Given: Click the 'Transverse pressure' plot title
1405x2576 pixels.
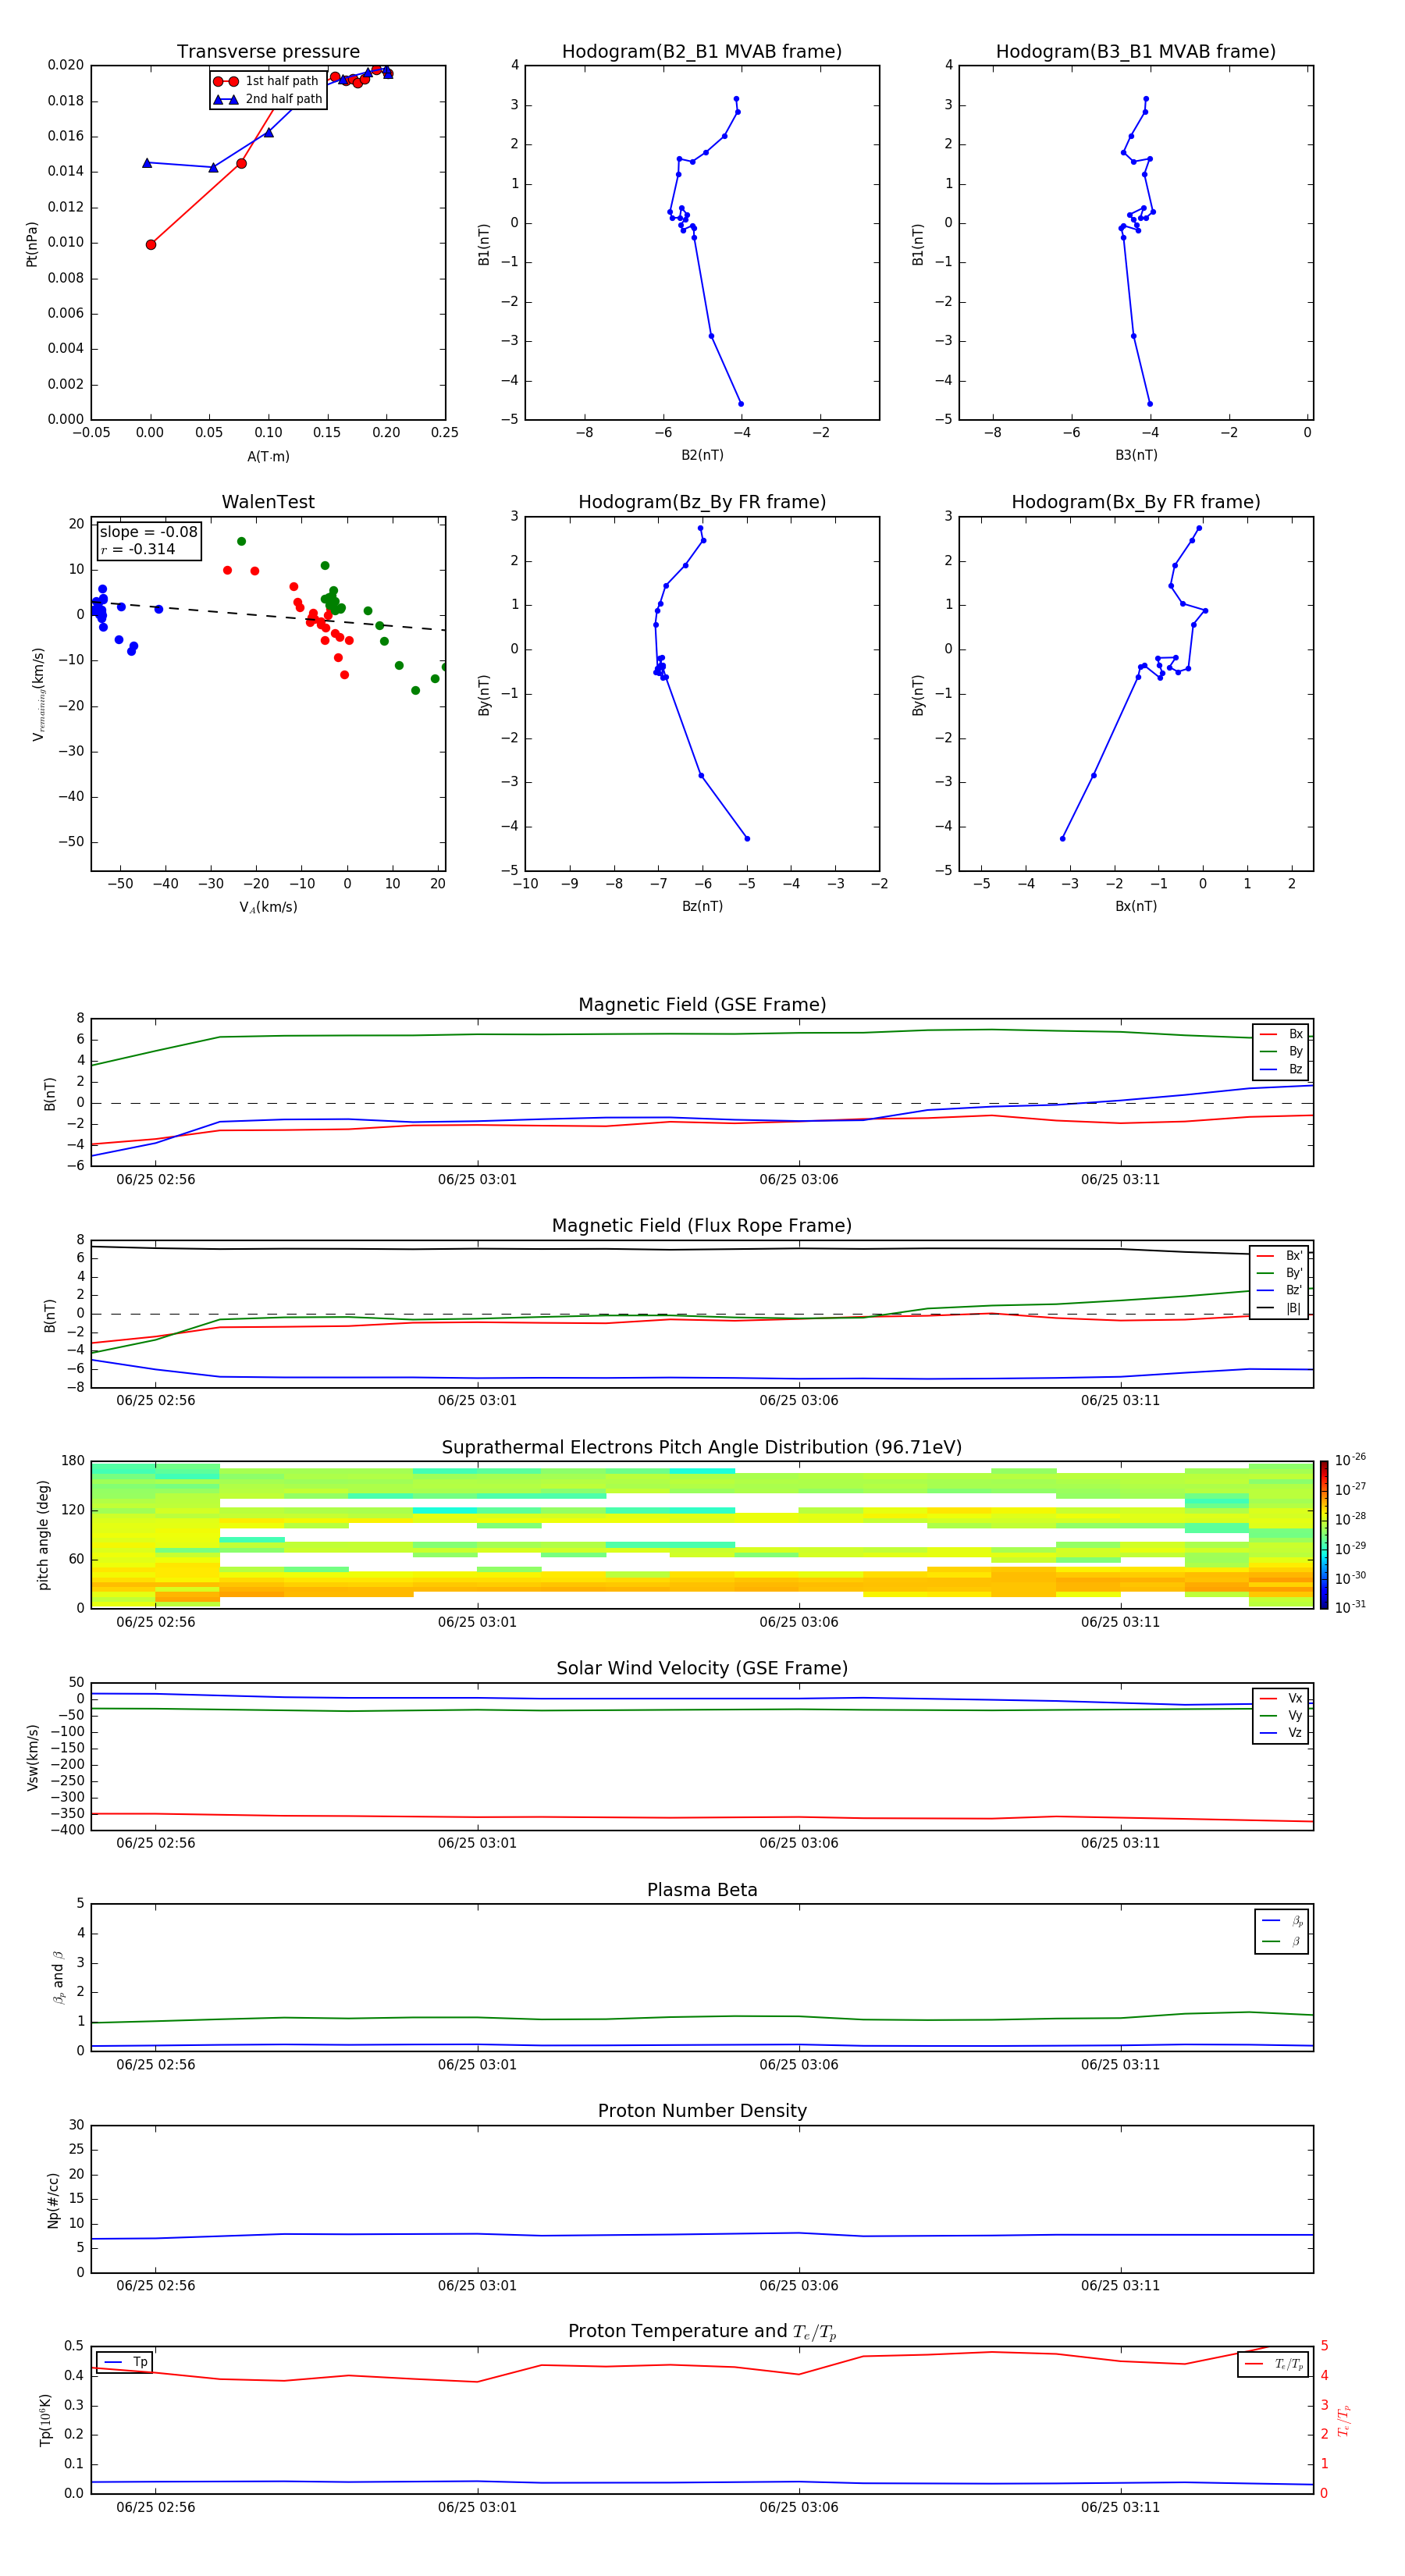Looking at the screenshot, I should click(268, 51).
